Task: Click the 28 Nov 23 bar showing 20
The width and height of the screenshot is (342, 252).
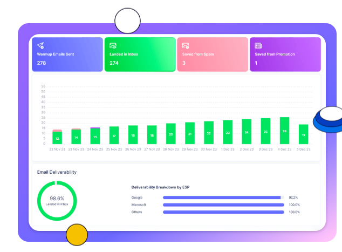Action: pyautogui.click(x=170, y=134)
